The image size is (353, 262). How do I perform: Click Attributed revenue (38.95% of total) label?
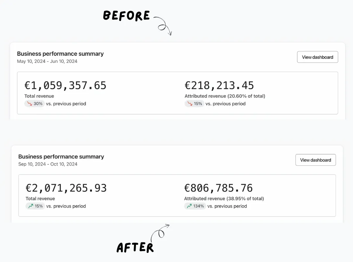pyautogui.click(x=224, y=198)
